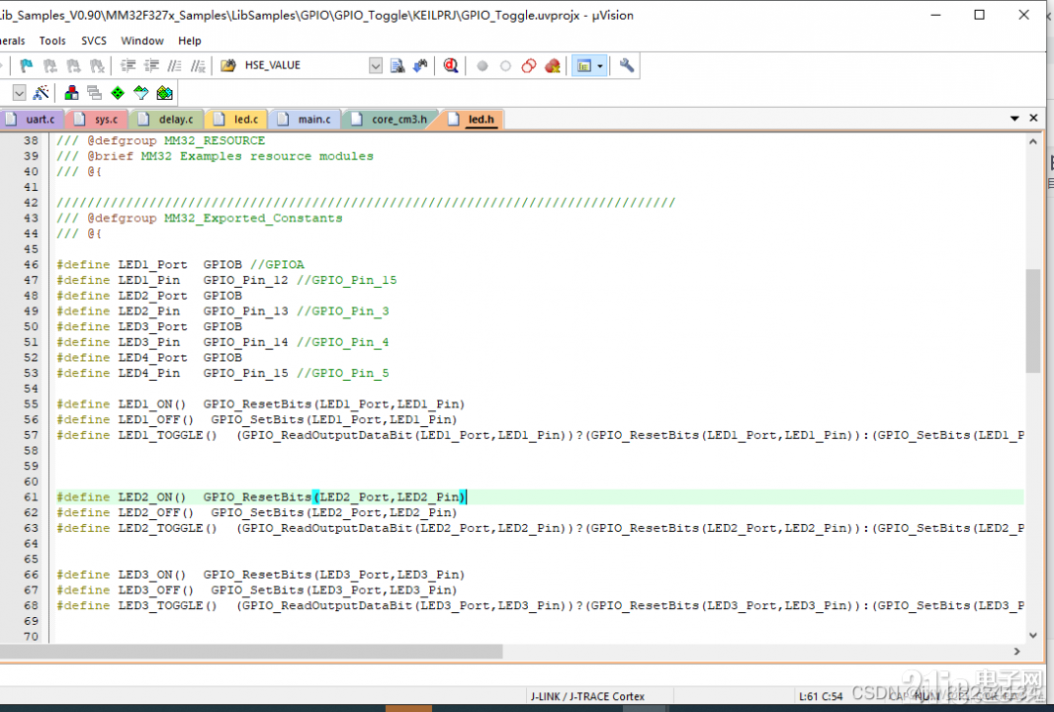Image resolution: width=1054 pixels, height=712 pixels.
Task: Click the Find text icon
Action: click(397, 66)
